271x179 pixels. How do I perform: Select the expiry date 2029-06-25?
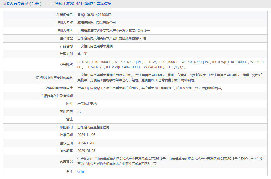86,151
